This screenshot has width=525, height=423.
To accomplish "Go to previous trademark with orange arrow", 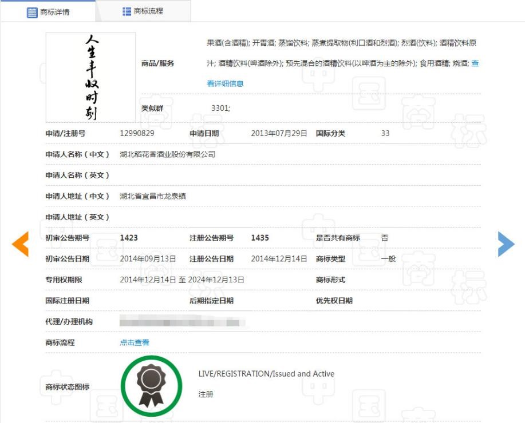I will [20, 244].
